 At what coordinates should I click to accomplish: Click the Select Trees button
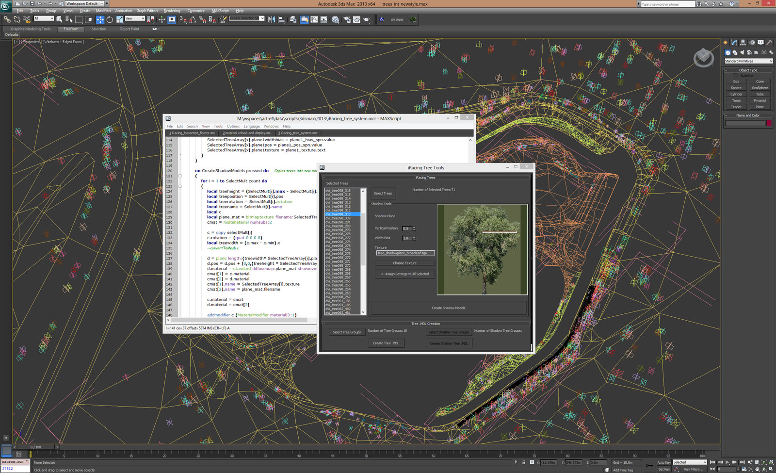coord(383,193)
